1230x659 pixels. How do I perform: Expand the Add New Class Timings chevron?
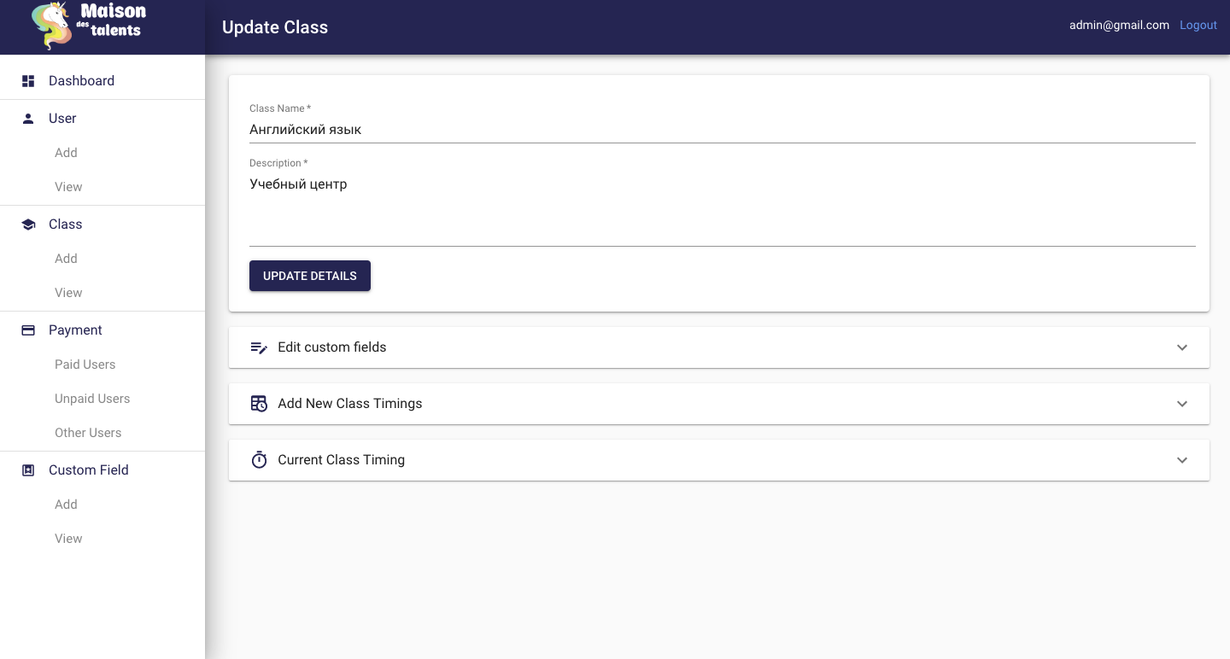1182,404
